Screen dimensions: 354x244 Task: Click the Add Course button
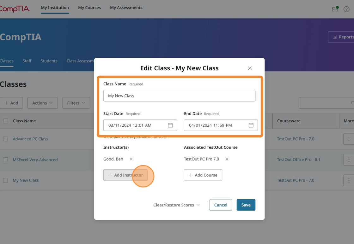click(x=203, y=175)
